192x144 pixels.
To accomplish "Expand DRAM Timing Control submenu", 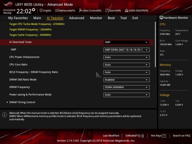I will pyautogui.click(x=22, y=102).
